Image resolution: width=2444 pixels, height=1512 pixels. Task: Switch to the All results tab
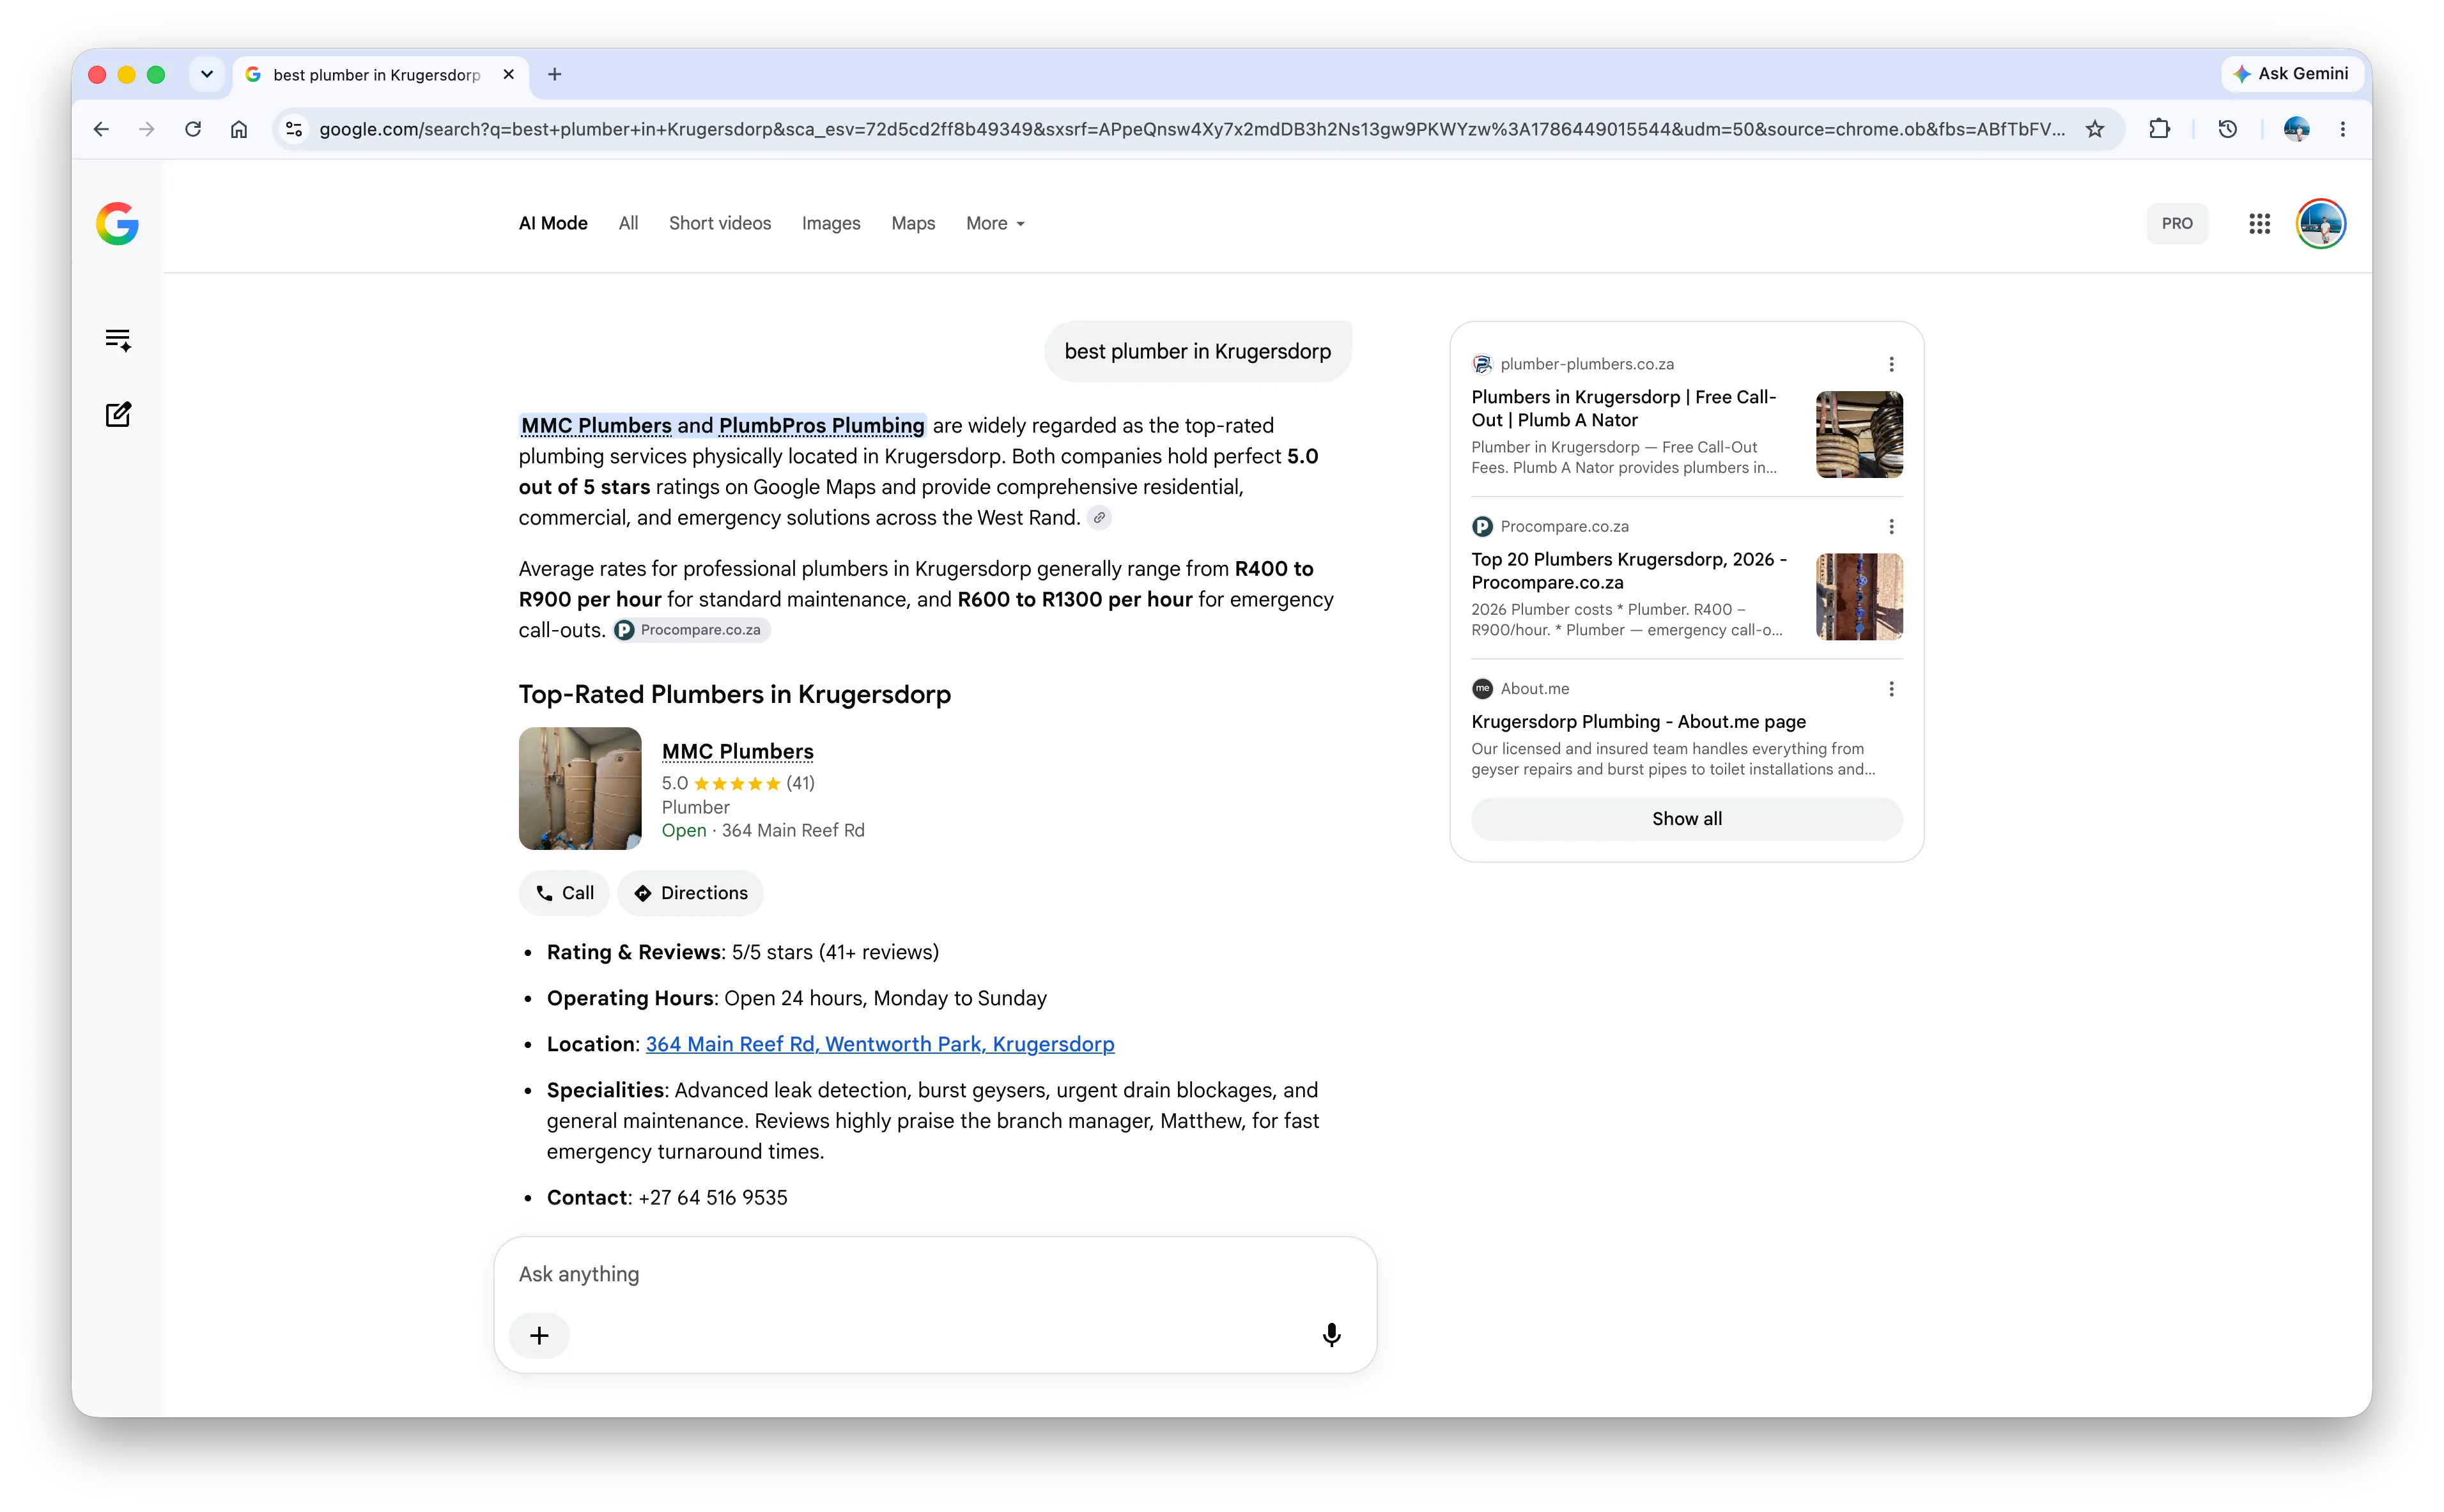pyautogui.click(x=628, y=223)
